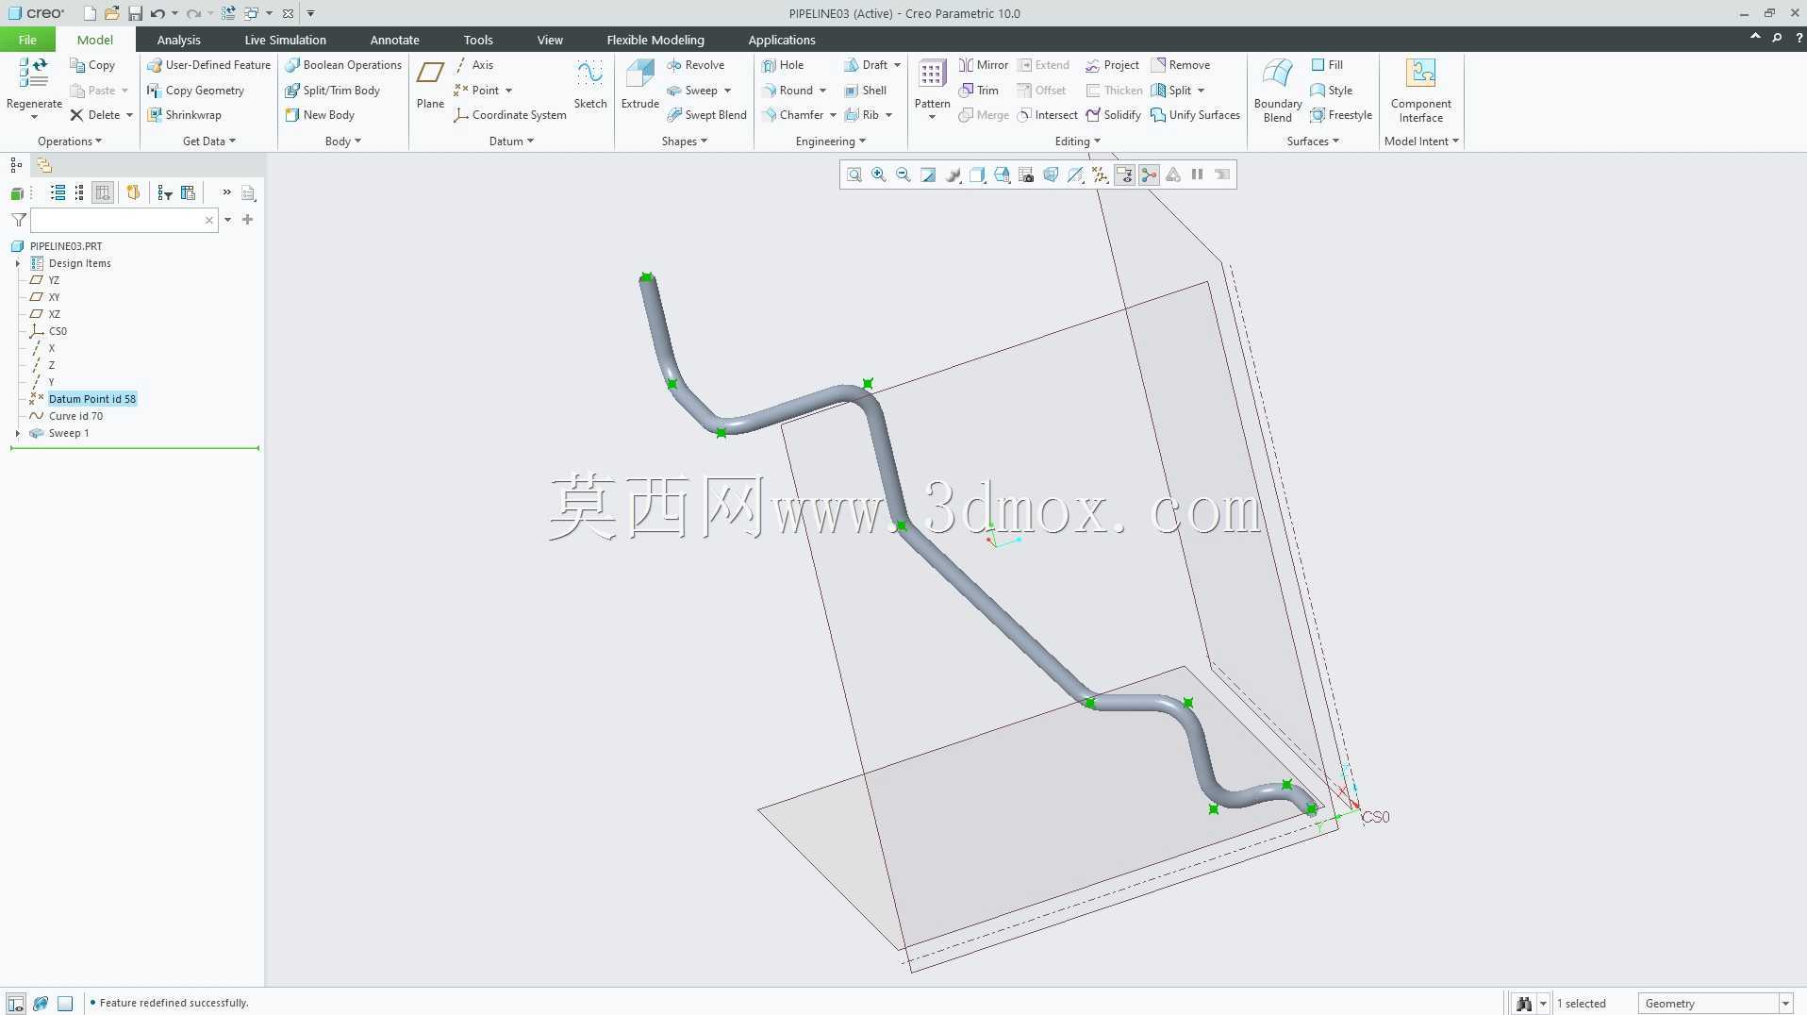Image resolution: width=1807 pixels, height=1015 pixels.
Task: Click the View Manager icon
Action: tap(1026, 175)
